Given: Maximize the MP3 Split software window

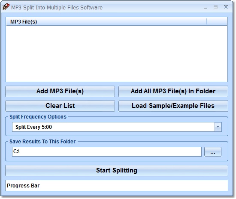Looking at the screenshot, I should pyautogui.click(x=215, y=7).
